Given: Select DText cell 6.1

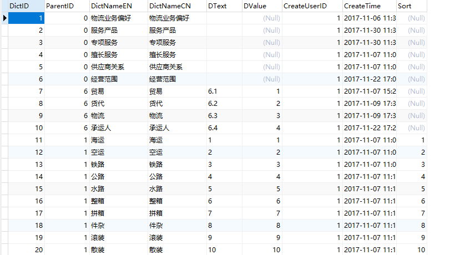Looking at the screenshot, I should tap(224, 91).
